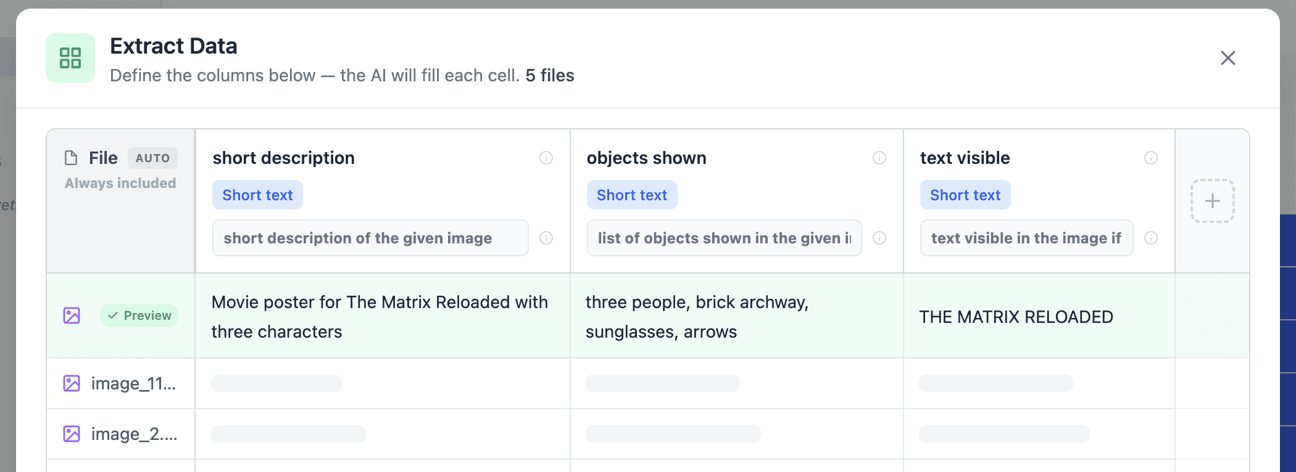Click info icon beside text visible header
Viewport: 1296px width, 472px height.
click(x=1151, y=158)
